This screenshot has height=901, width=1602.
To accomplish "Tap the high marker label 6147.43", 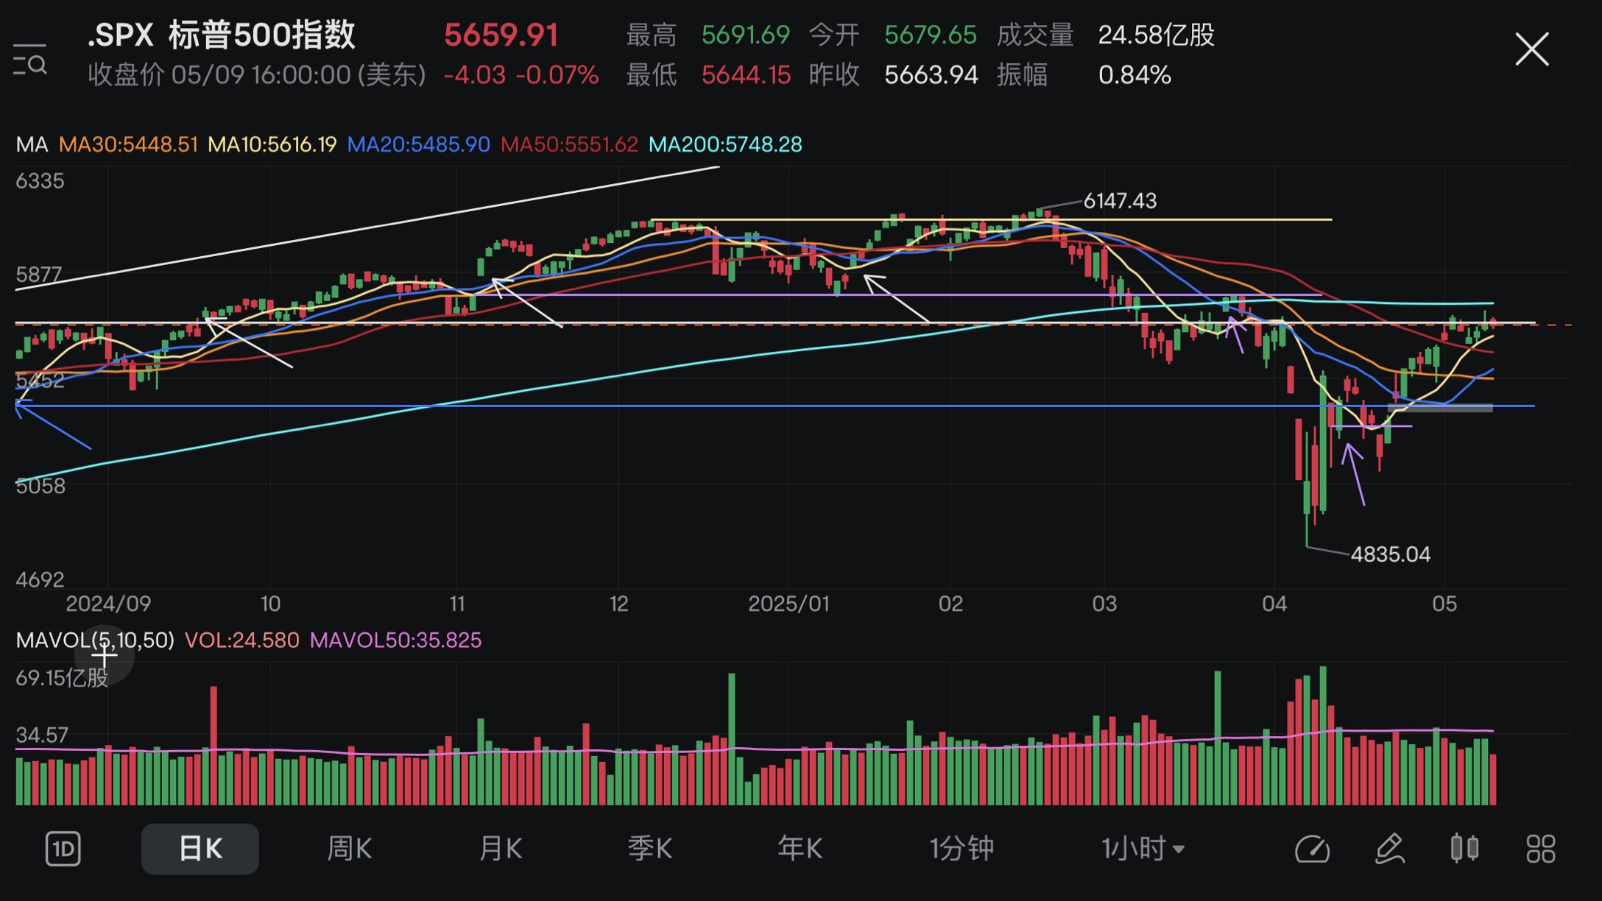I will point(1120,201).
